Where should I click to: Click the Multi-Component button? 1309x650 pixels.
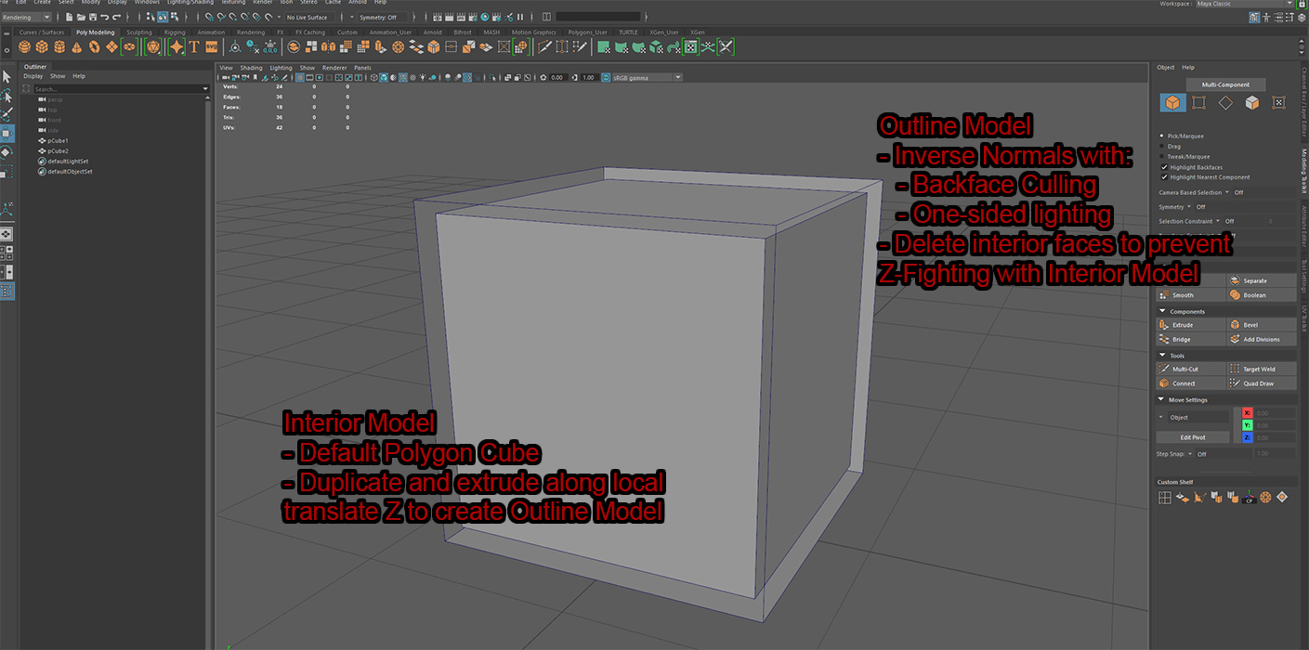(1224, 84)
